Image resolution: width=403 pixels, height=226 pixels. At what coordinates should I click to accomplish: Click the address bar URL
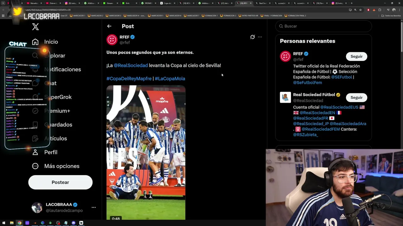[47, 10]
